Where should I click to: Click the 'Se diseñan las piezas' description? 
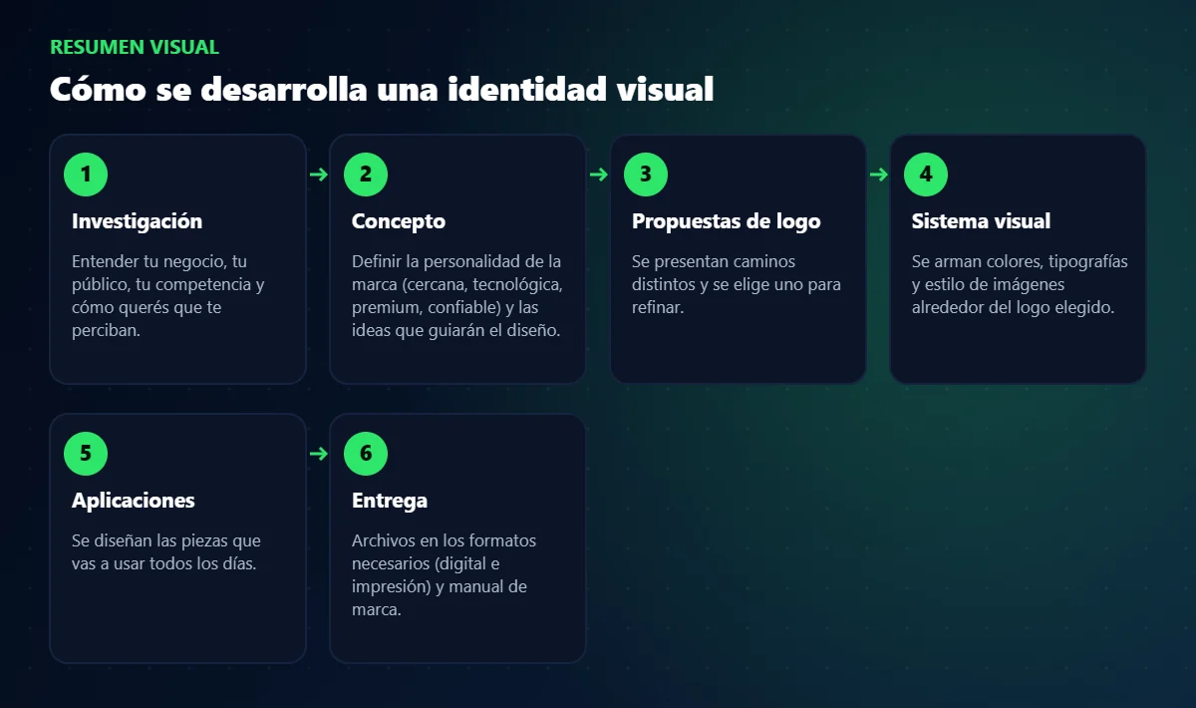(x=166, y=552)
